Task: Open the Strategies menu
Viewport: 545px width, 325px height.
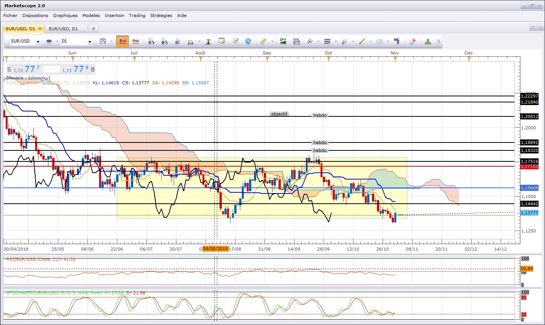Action: point(161,15)
